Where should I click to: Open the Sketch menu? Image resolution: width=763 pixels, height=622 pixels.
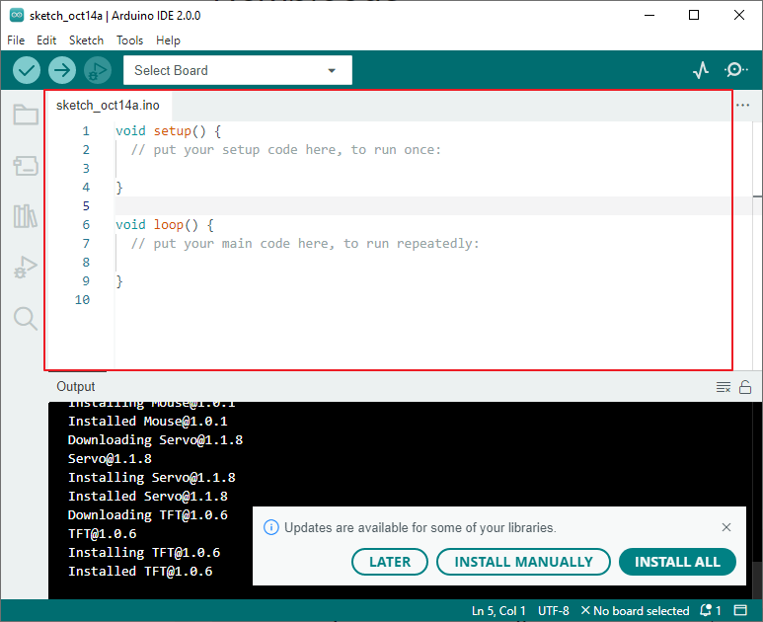coord(86,40)
